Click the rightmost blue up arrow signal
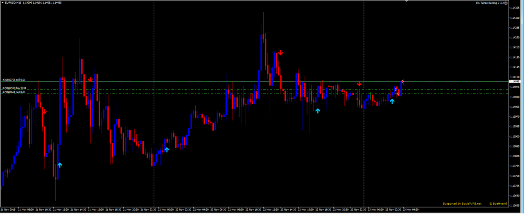 (392, 101)
